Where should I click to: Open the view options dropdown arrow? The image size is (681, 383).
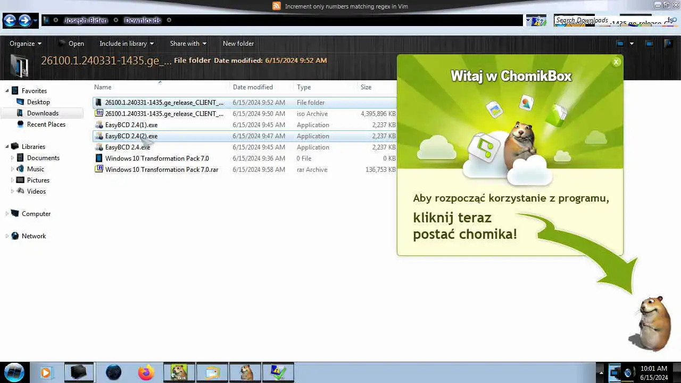[632, 44]
